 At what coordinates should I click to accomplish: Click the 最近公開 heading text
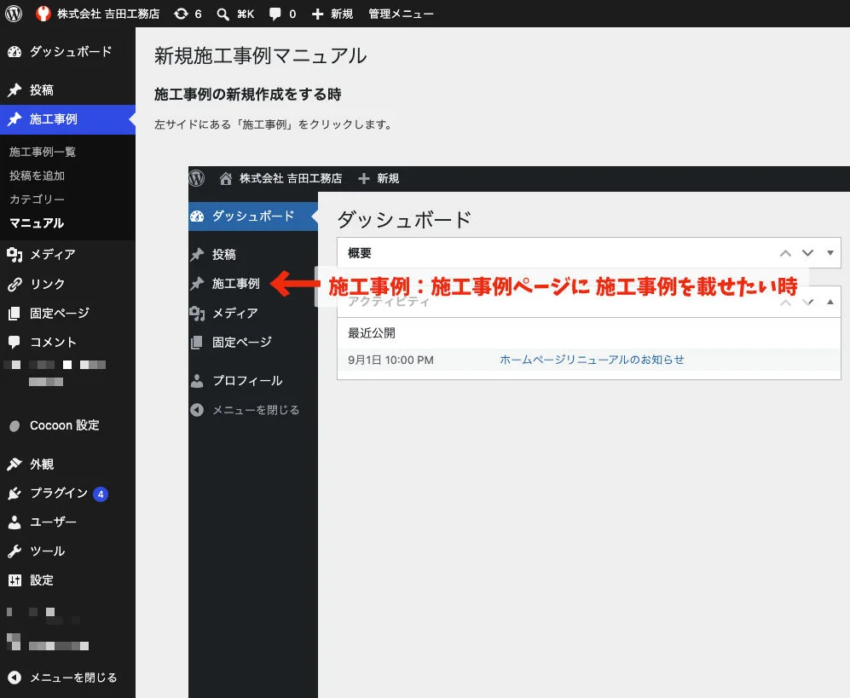[372, 333]
